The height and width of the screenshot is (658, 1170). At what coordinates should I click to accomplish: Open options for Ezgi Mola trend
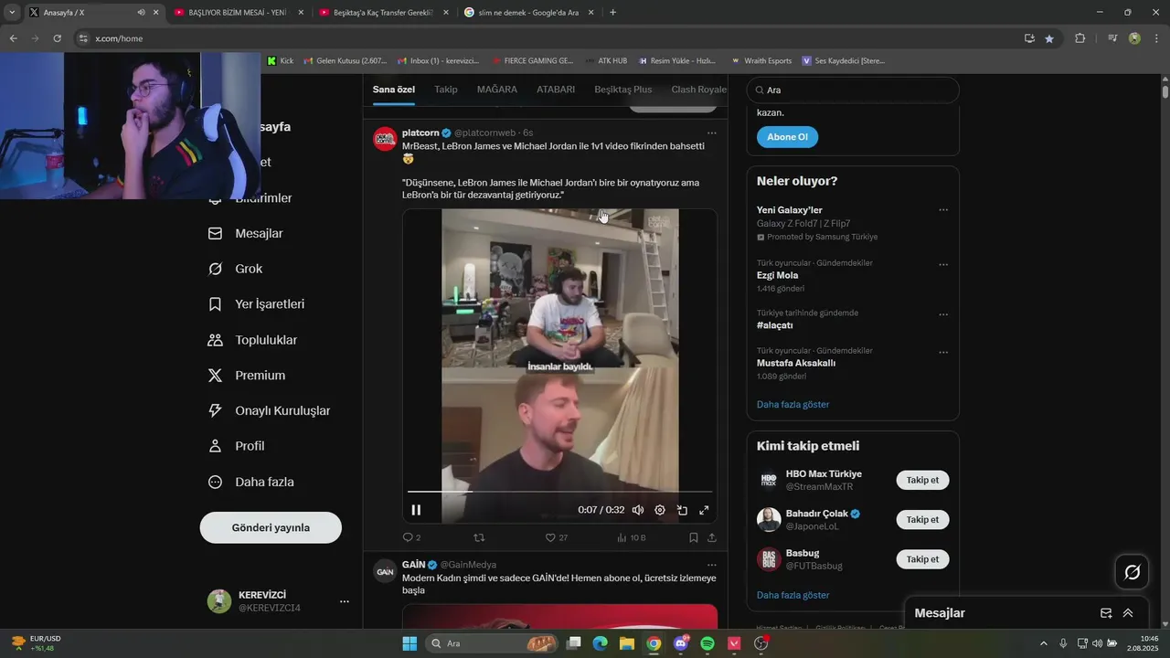tap(943, 265)
